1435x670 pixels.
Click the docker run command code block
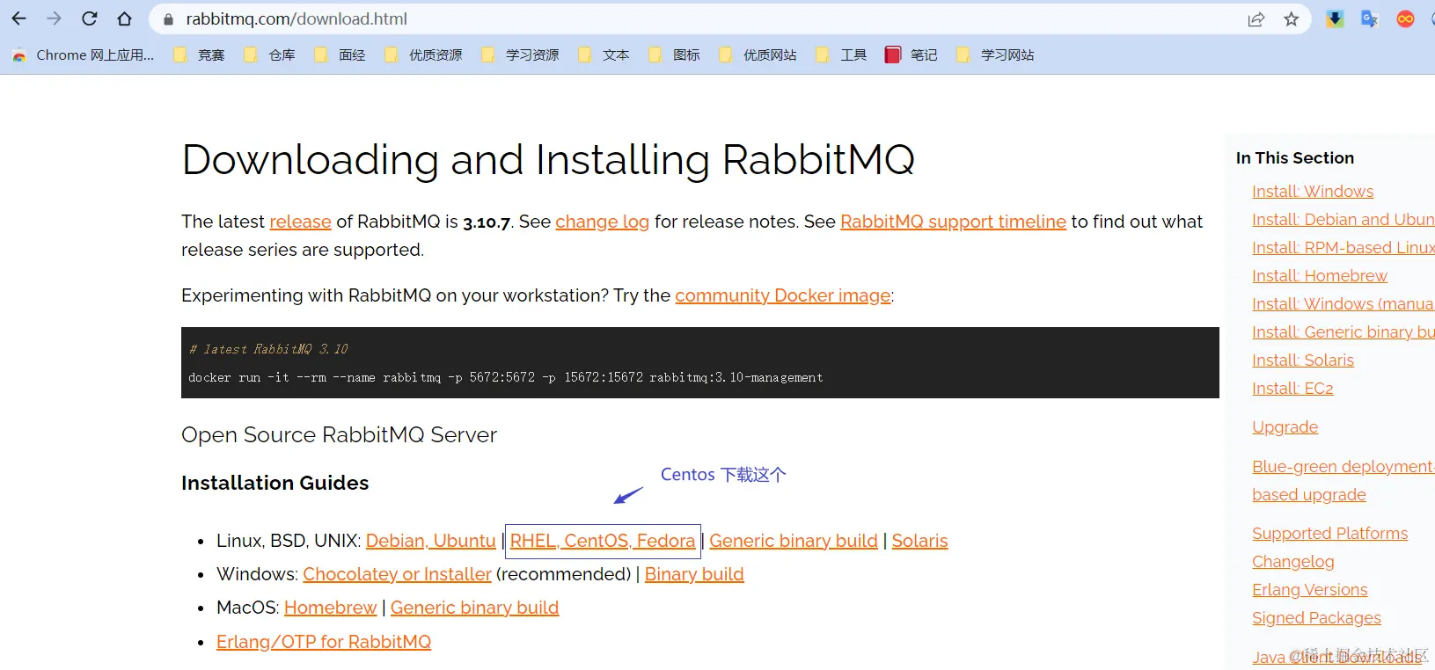[x=700, y=362]
